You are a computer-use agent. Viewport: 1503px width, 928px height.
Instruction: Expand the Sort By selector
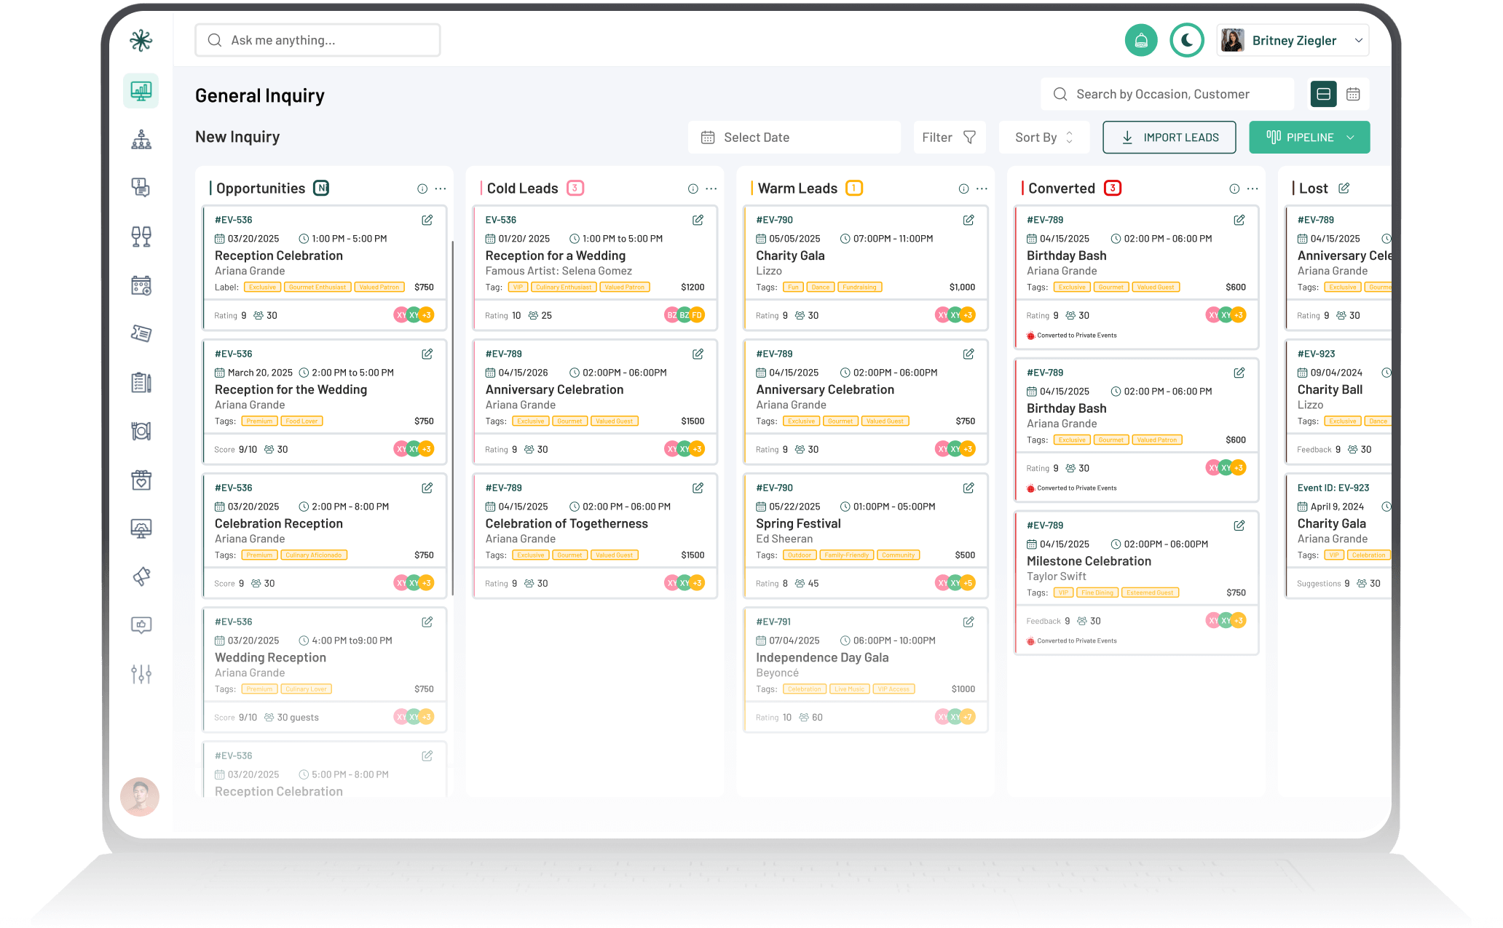pyautogui.click(x=1044, y=138)
